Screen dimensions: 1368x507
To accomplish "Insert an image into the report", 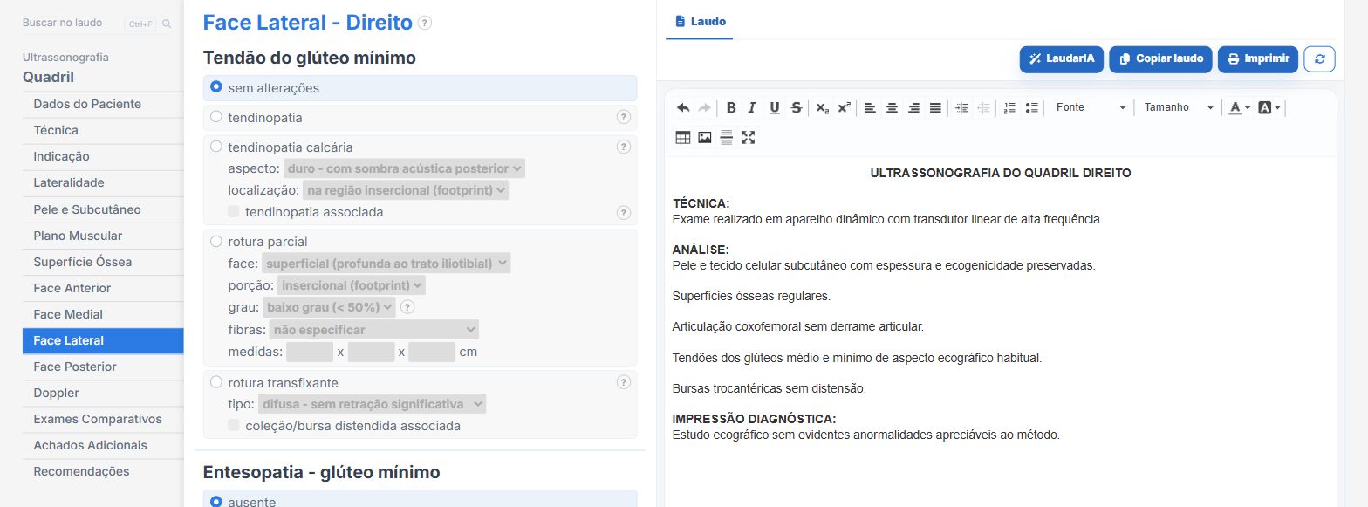I will [x=705, y=137].
